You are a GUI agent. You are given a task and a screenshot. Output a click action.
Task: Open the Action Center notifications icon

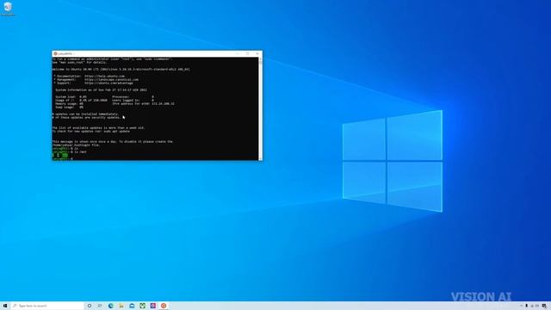coord(544,307)
